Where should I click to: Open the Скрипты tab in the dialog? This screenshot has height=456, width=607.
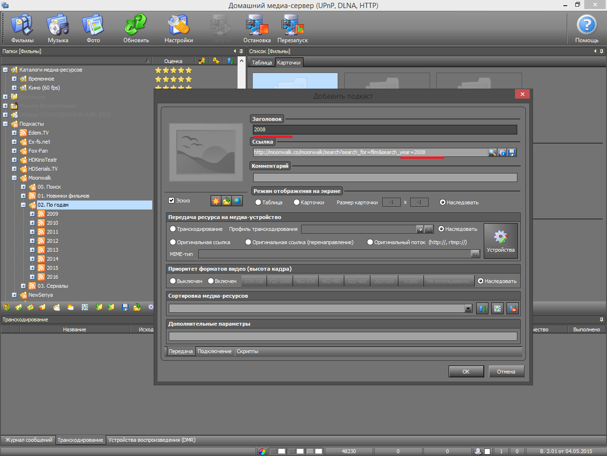247,352
